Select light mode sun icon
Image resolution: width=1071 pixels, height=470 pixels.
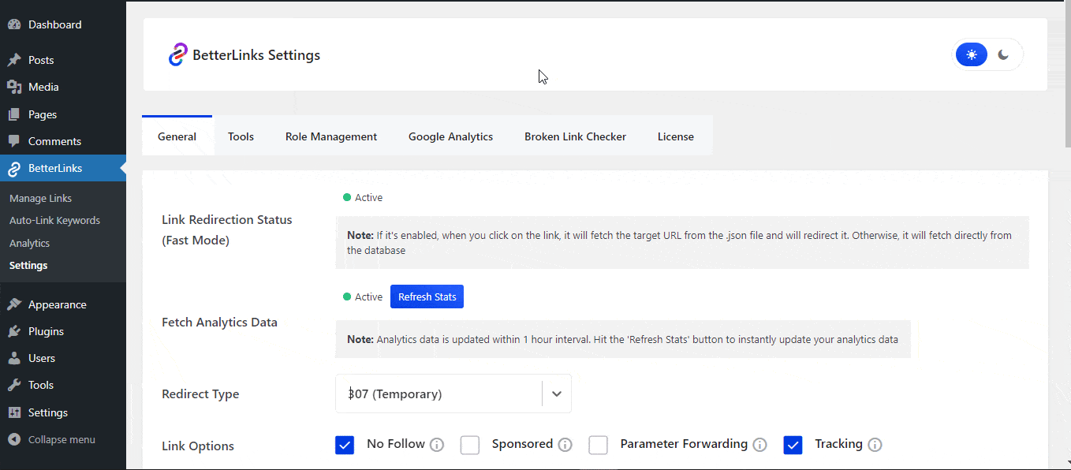coord(972,55)
